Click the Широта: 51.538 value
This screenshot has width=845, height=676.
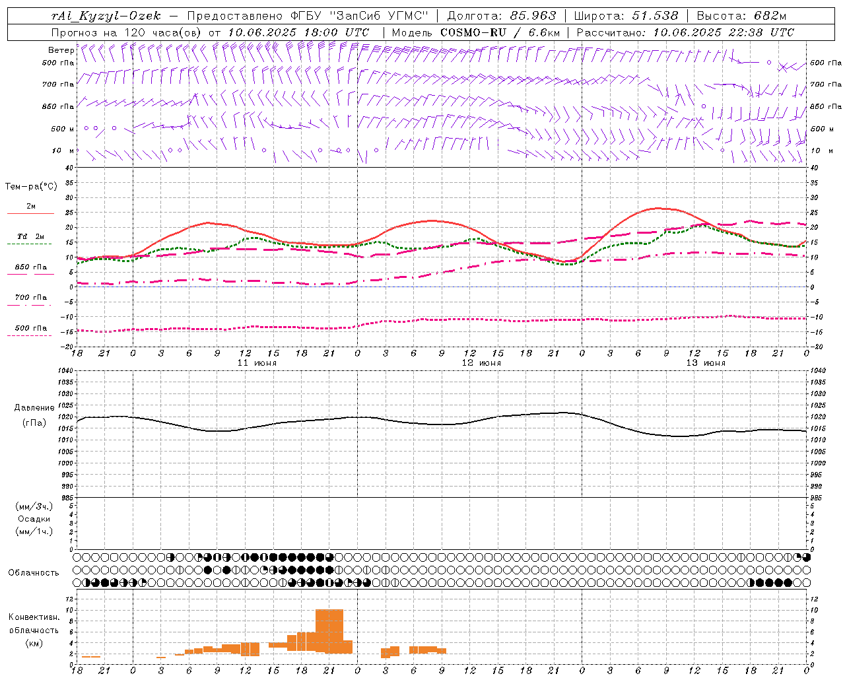coord(626,16)
